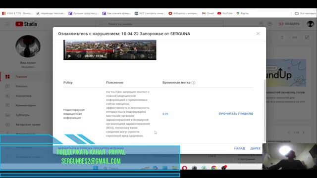Open the account avatar in Studio header
The height and width of the screenshot is (178, 317).
pos(310,24)
